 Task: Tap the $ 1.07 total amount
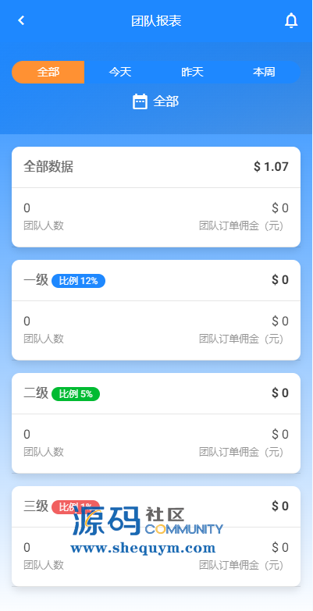pyautogui.click(x=272, y=167)
